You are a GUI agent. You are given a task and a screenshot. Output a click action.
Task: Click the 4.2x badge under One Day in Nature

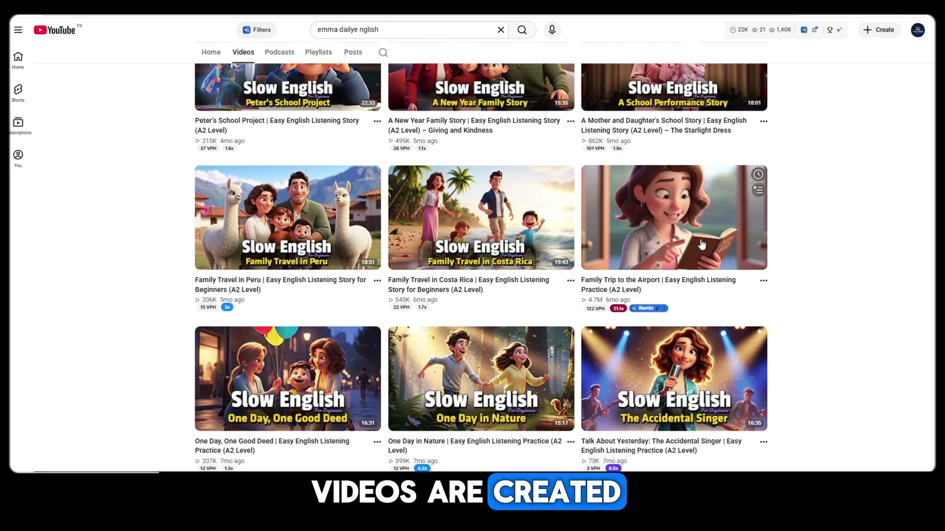point(422,468)
